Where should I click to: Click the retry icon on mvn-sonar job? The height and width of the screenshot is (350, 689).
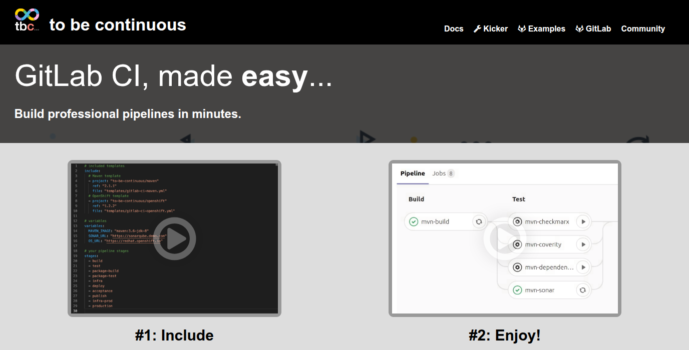(582, 290)
